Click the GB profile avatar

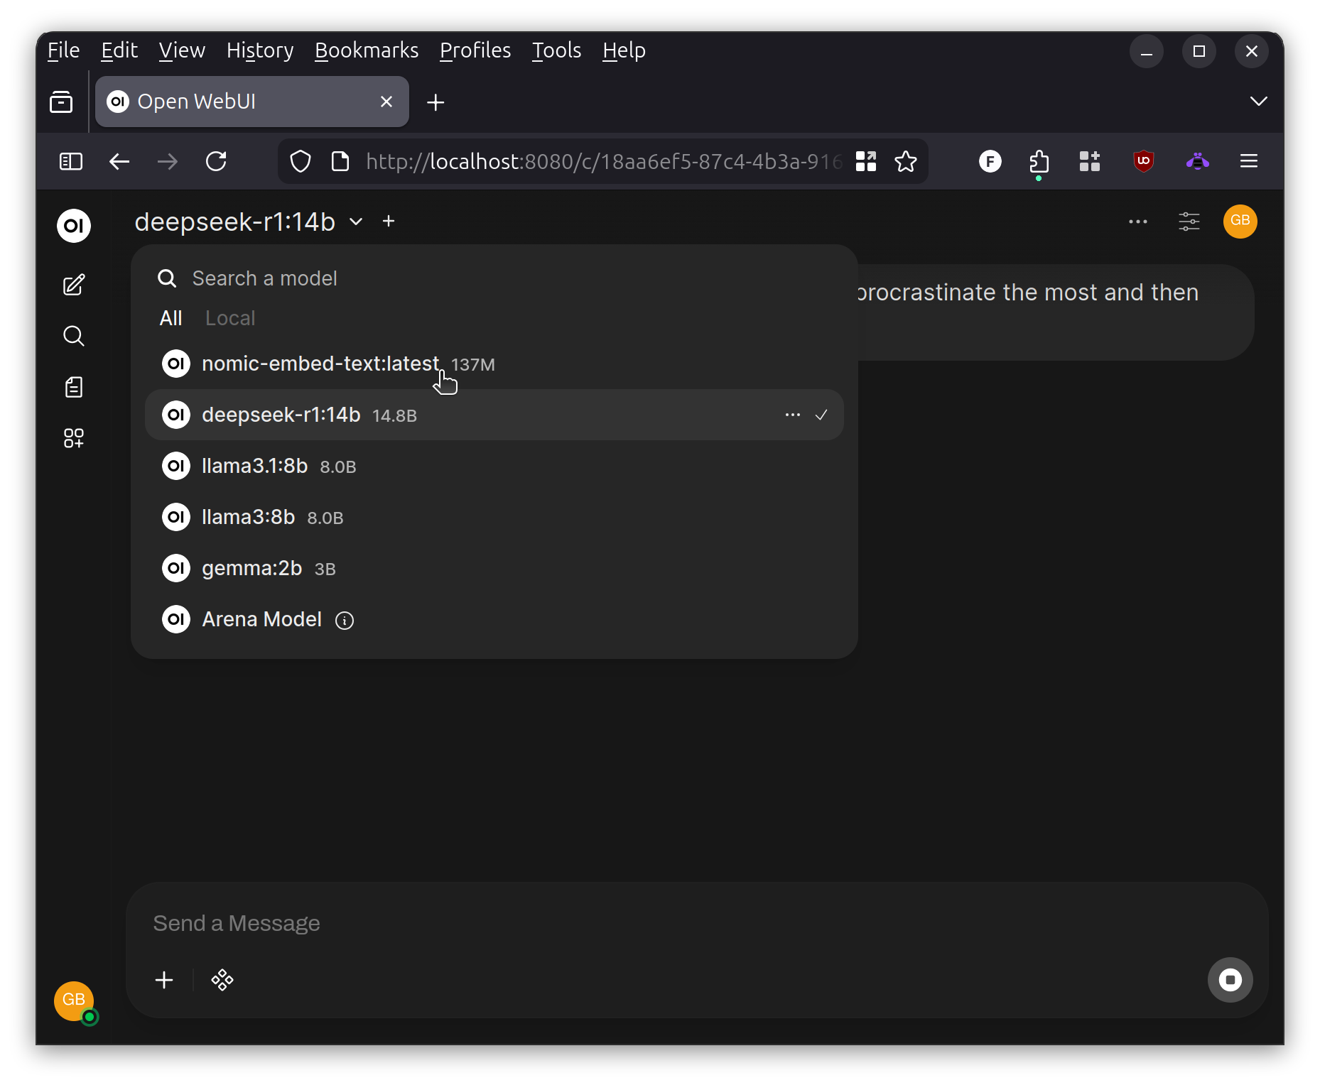point(1240,221)
